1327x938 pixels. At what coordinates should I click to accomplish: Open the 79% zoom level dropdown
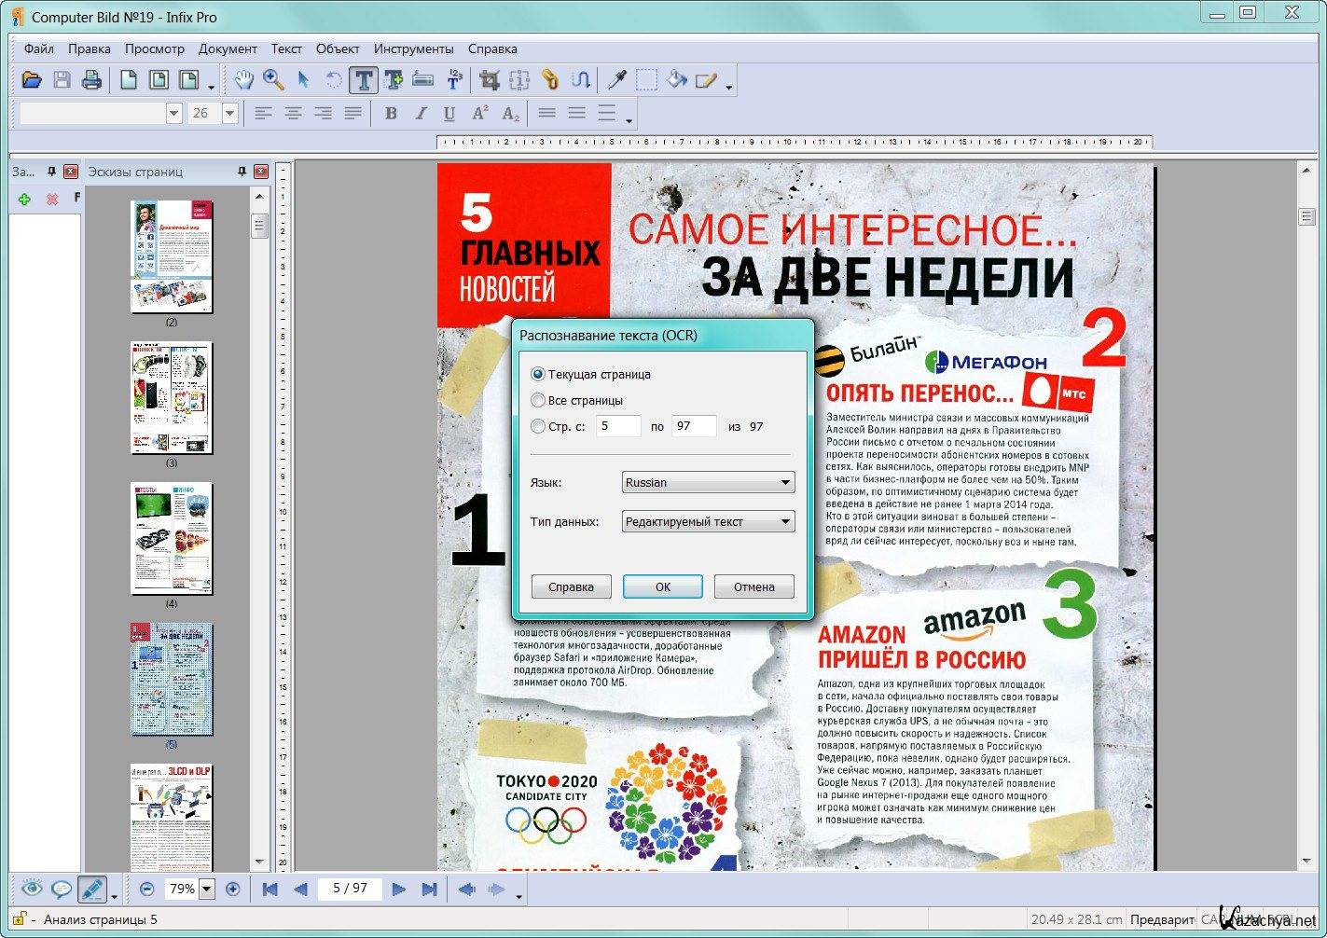coord(207,890)
